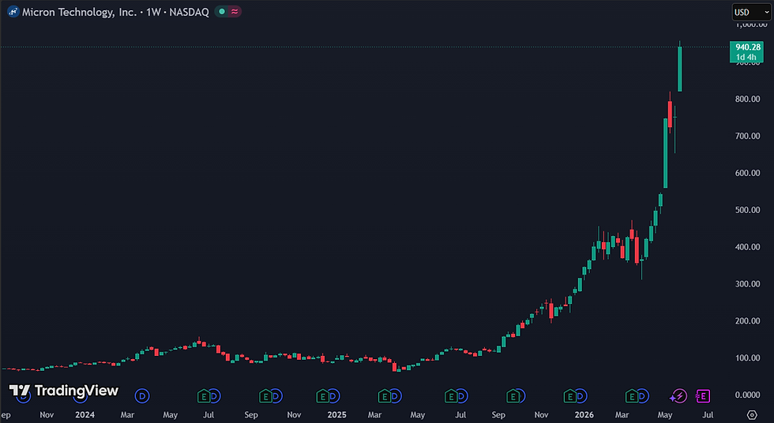This screenshot has height=423, width=774.
Task: Open earnings E marker just before 2026 label
Action: pyautogui.click(x=569, y=395)
